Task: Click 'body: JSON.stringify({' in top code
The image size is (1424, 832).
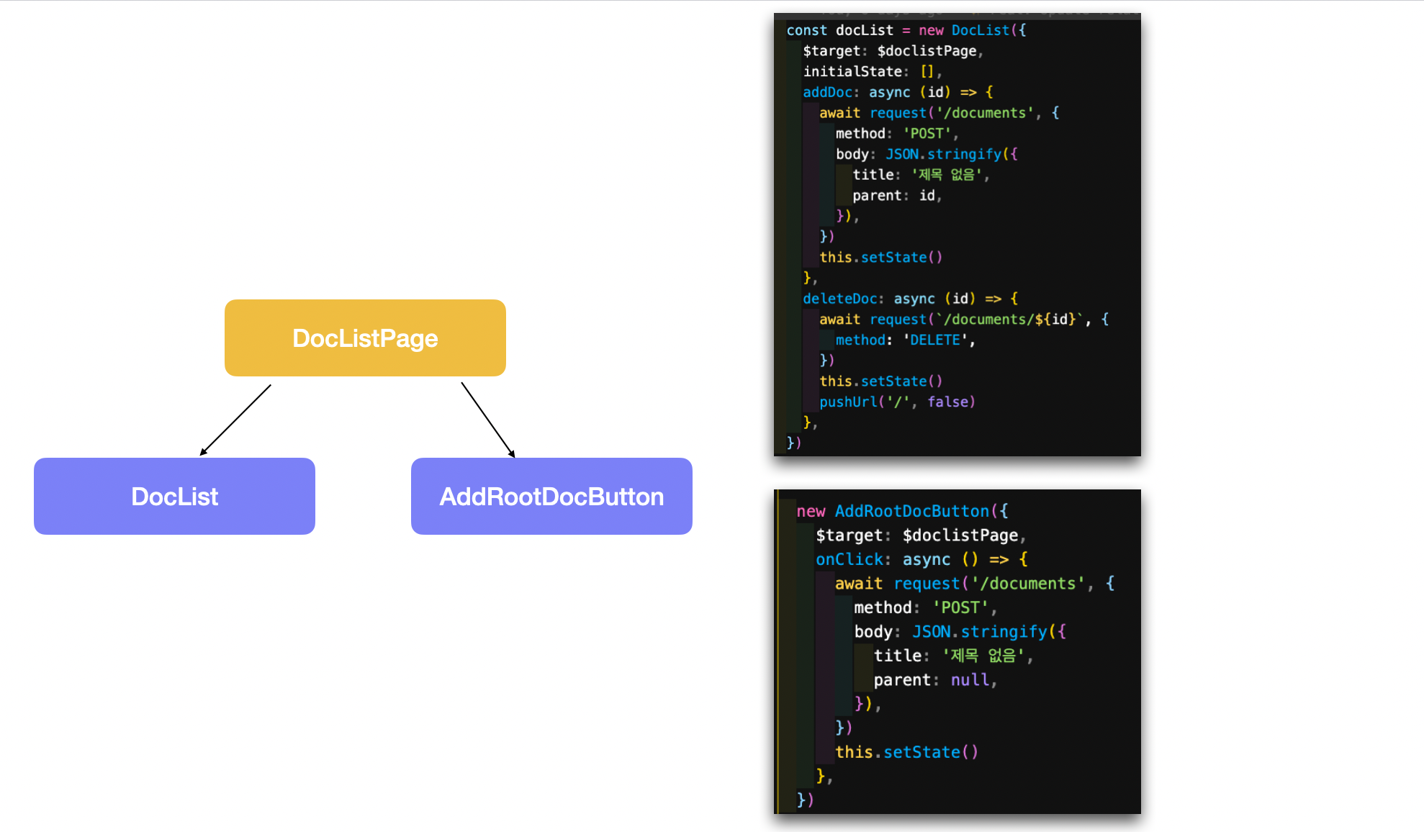Action: (927, 154)
